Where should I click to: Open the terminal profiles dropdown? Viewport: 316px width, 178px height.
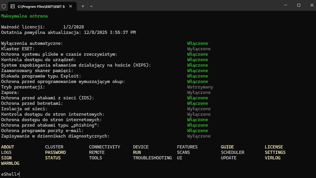tap(91, 6)
